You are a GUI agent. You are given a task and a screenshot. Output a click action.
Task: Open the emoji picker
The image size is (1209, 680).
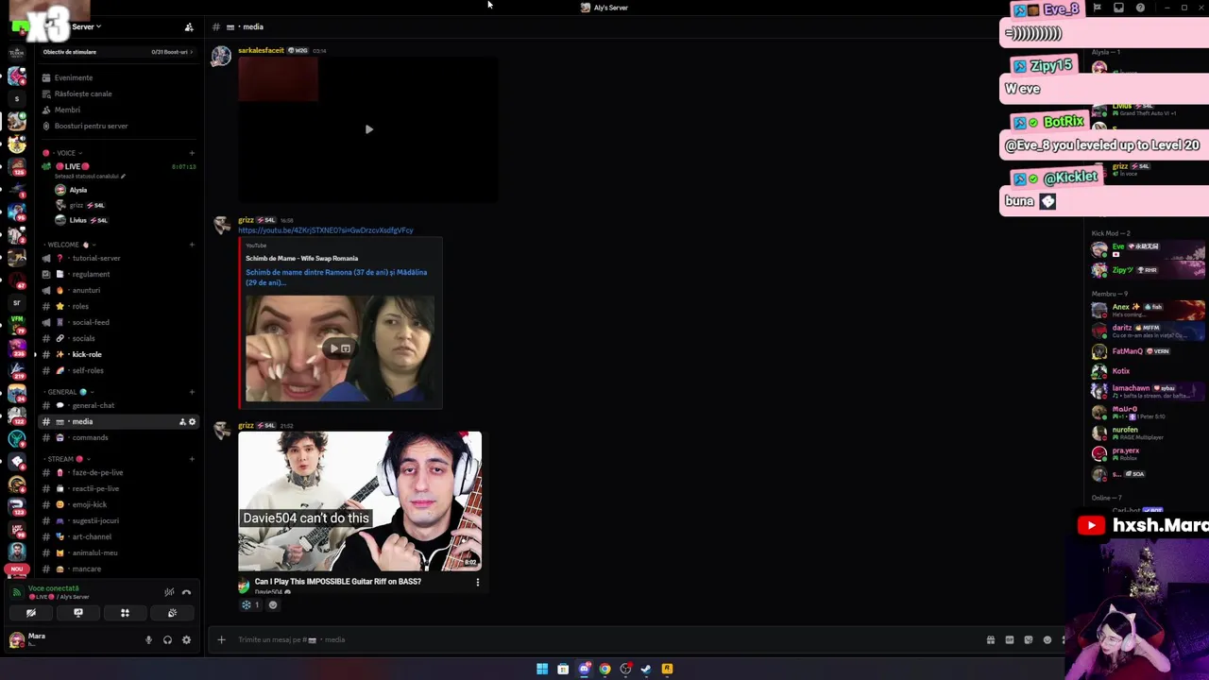[x=1047, y=639]
